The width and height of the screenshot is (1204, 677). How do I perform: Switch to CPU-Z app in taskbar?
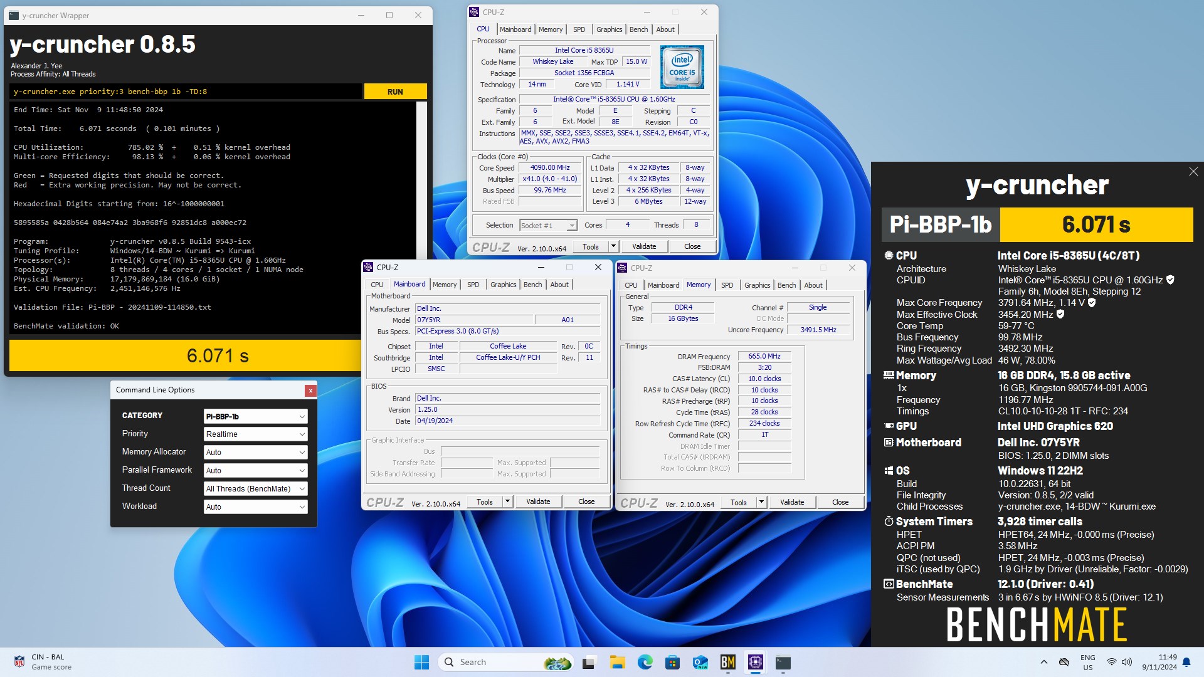click(756, 662)
